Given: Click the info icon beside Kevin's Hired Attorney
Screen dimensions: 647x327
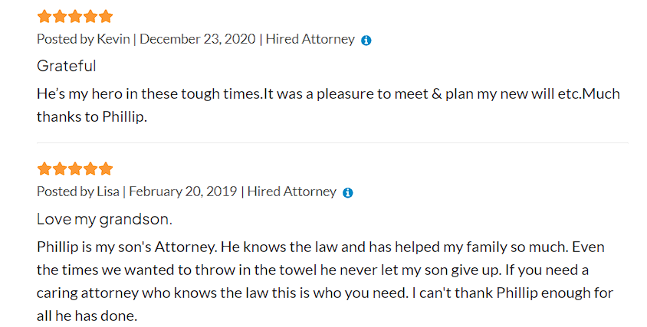Looking at the screenshot, I should (x=366, y=41).
